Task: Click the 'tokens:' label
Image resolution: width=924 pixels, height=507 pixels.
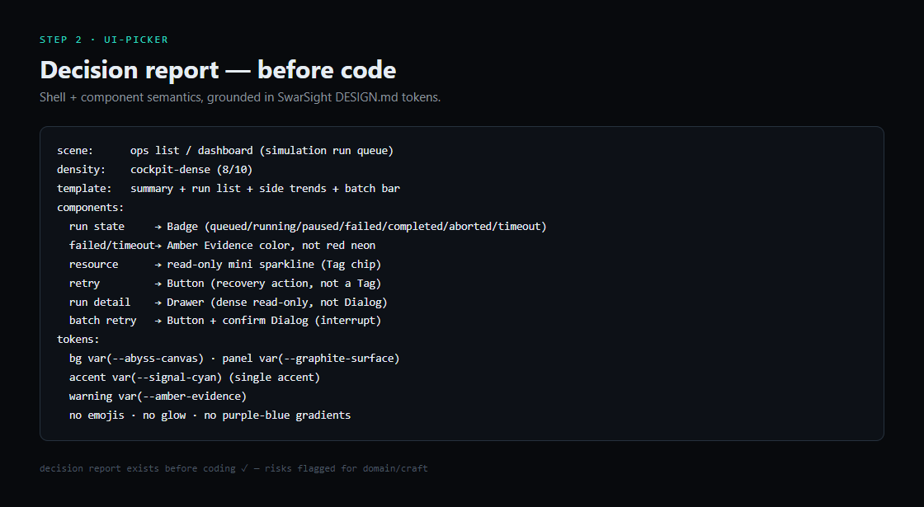Action: (x=78, y=339)
